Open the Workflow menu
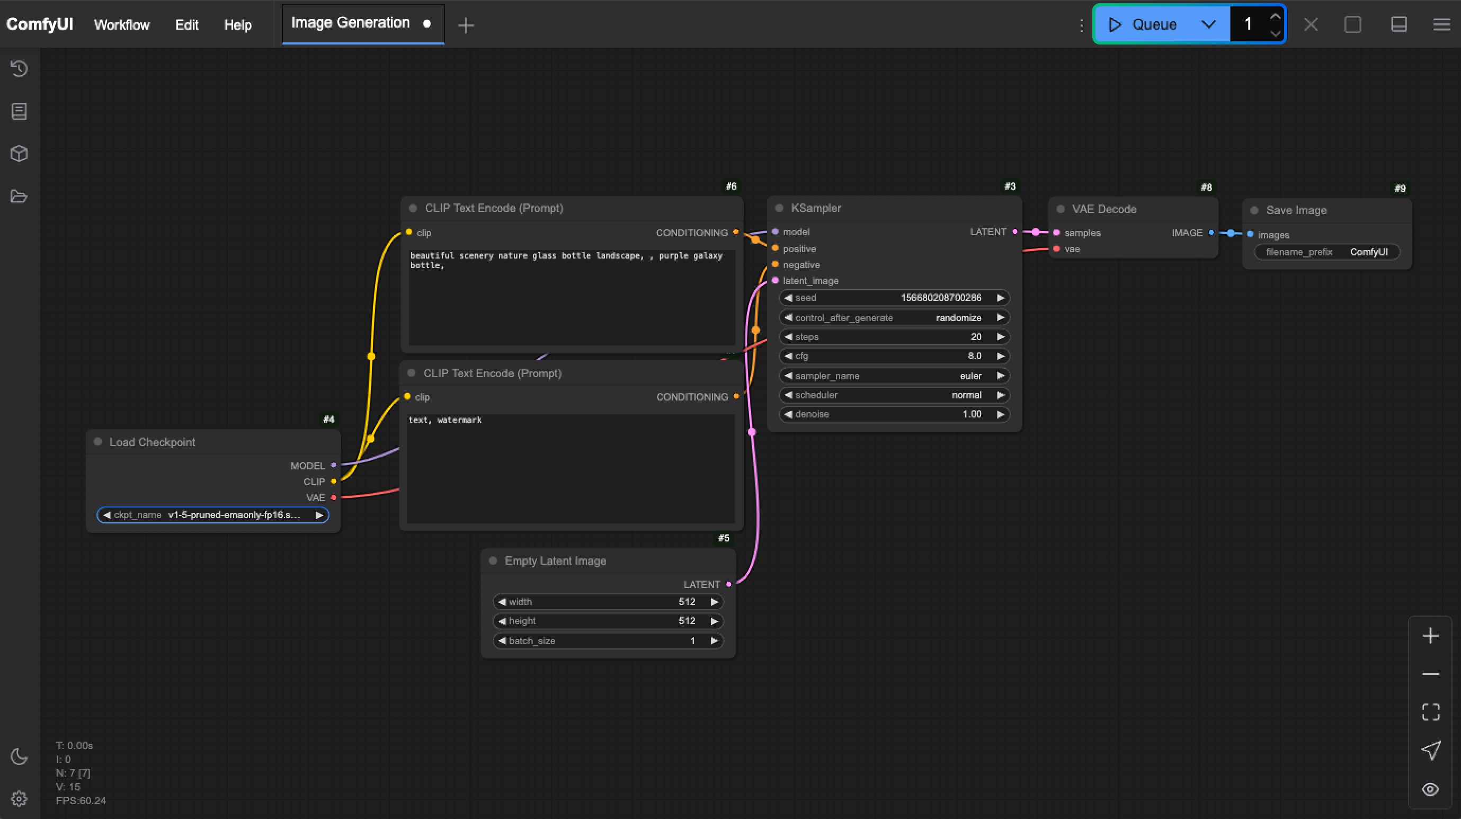The width and height of the screenshot is (1461, 819). pyautogui.click(x=122, y=25)
